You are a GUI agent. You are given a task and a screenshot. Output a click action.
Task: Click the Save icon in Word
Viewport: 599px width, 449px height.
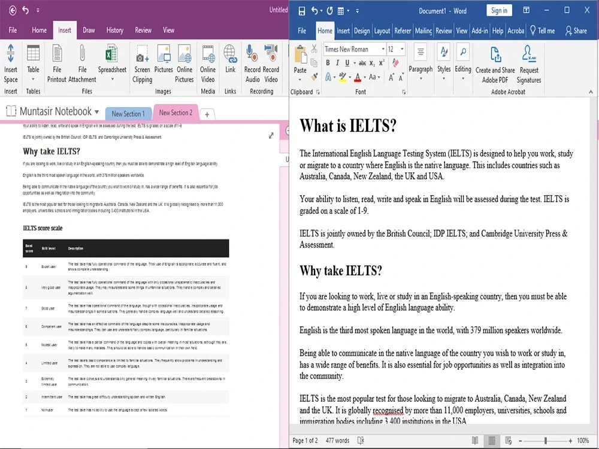point(302,11)
